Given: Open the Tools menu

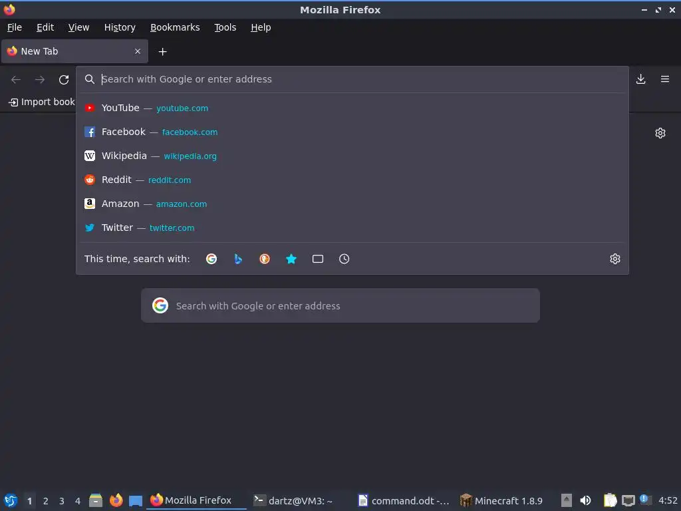Looking at the screenshot, I should tap(225, 27).
